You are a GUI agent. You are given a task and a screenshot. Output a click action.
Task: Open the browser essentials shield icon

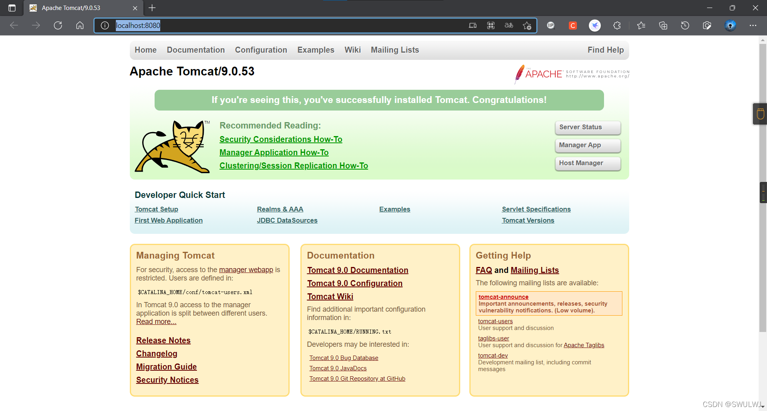pos(707,26)
